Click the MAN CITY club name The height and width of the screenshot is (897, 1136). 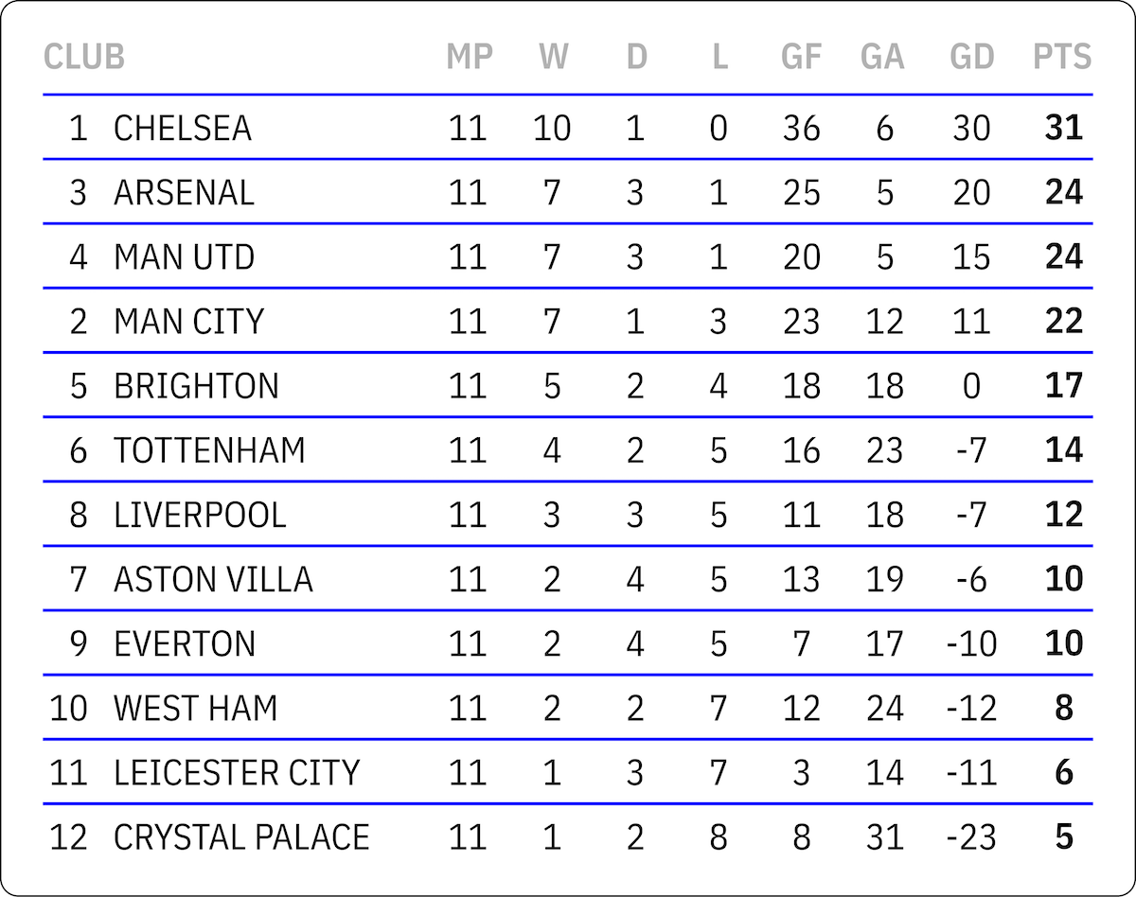click(x=188, y=322)
